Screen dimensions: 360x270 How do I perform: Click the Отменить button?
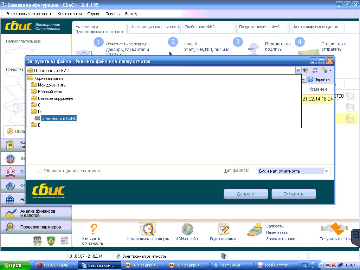point(294,194)
